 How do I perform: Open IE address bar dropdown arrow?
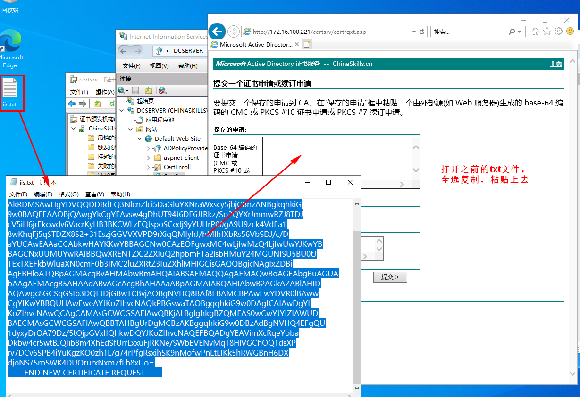414,32
